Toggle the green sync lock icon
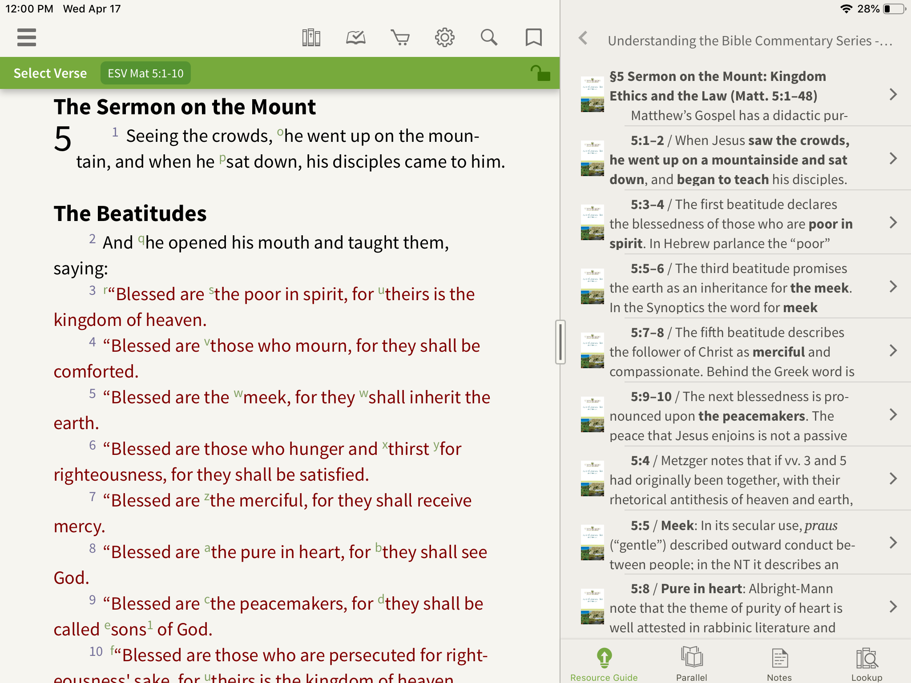 pos(540,73)
